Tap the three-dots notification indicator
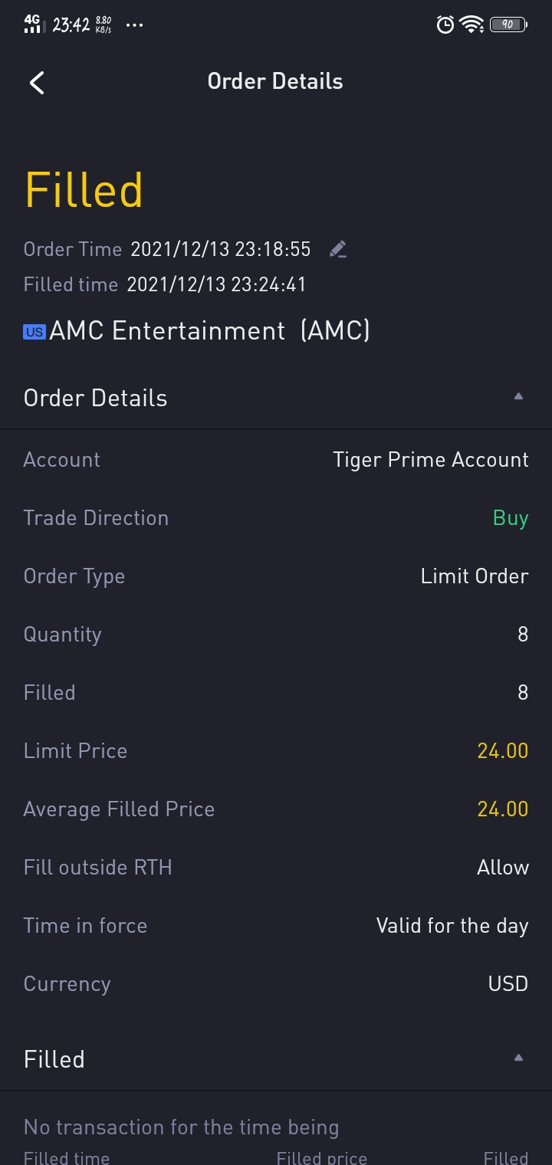552x1165 pixels. click(134, 25)
